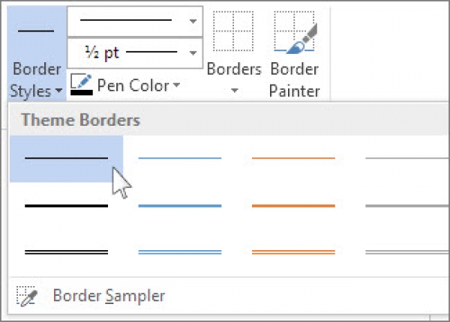This screenshot has width=450, height=322.
Task: Choose the thick black border style
Action: [66, 204]
